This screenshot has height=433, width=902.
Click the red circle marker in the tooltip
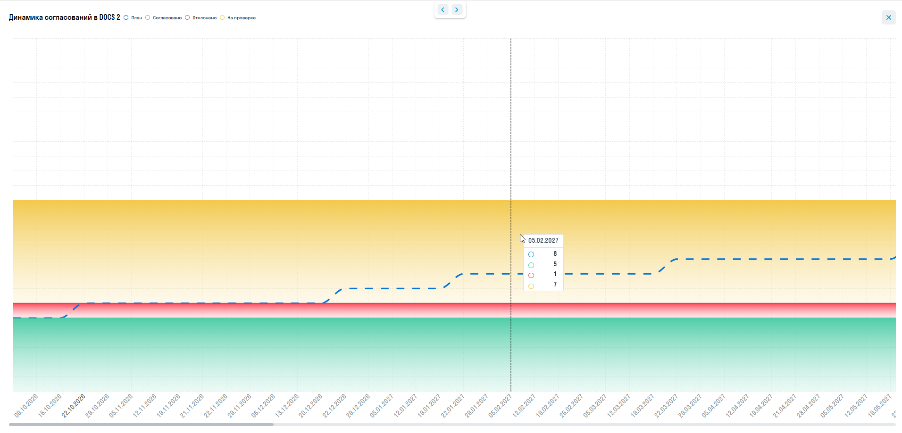pos(531,275)
